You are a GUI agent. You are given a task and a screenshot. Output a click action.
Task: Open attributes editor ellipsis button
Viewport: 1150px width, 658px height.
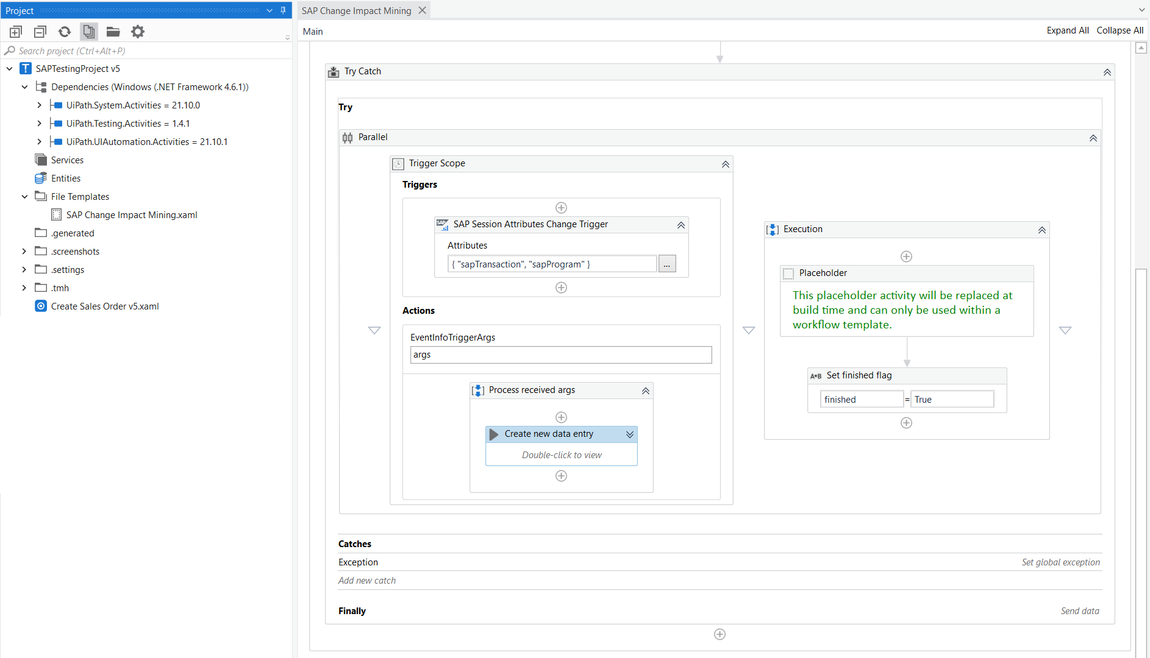tap(667, 264)
